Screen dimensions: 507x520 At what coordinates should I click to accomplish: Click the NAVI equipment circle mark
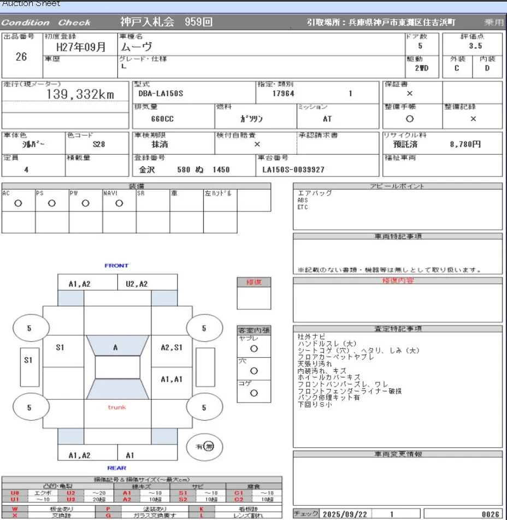coord(119,203)
